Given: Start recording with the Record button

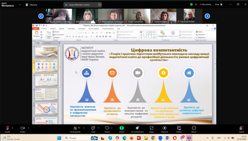Looking at the screenshot, I should (x=164, y=128).
